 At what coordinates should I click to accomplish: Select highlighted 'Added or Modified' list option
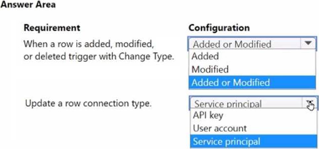click(x=231, y=82)
